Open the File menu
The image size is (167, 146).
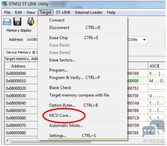pos(7,13)
